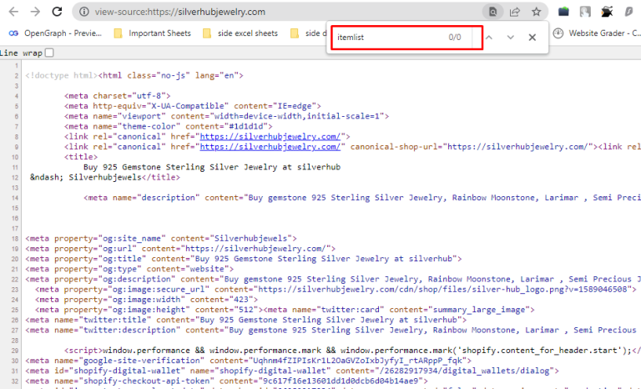Reload the view-source page
This screenshot has height=389, width=641.
tap(57, 12)
